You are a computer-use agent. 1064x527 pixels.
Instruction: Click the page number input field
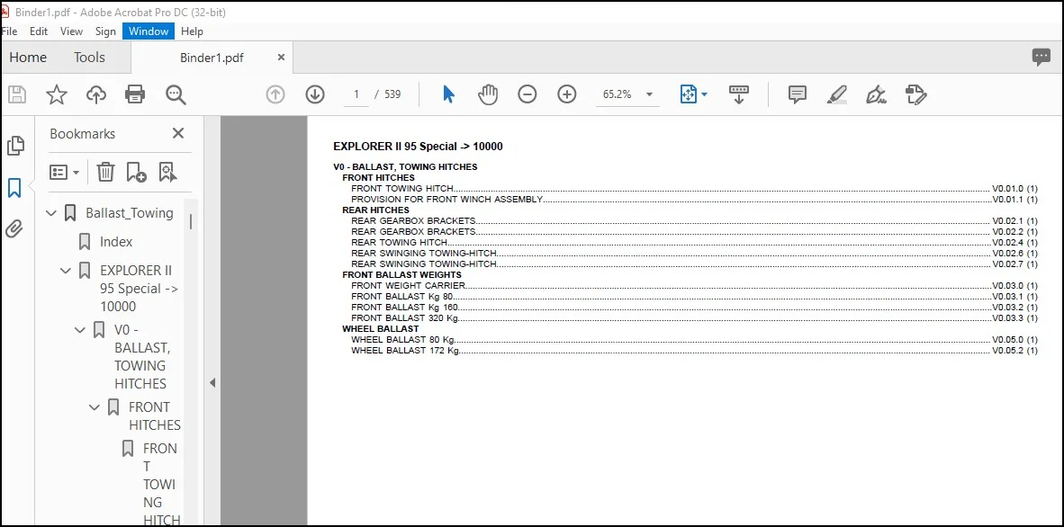pos(356,94)
